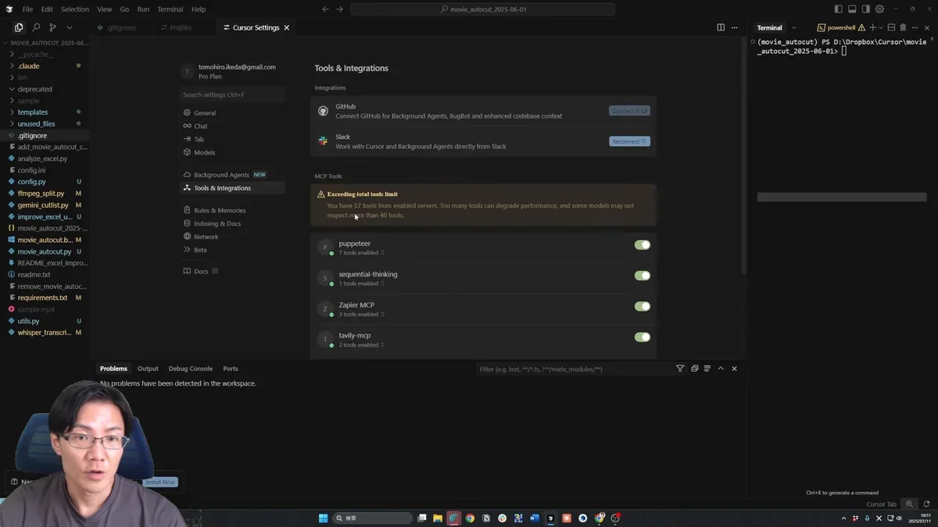
Task: Split the editor right
Action: [x=721, y=27]
